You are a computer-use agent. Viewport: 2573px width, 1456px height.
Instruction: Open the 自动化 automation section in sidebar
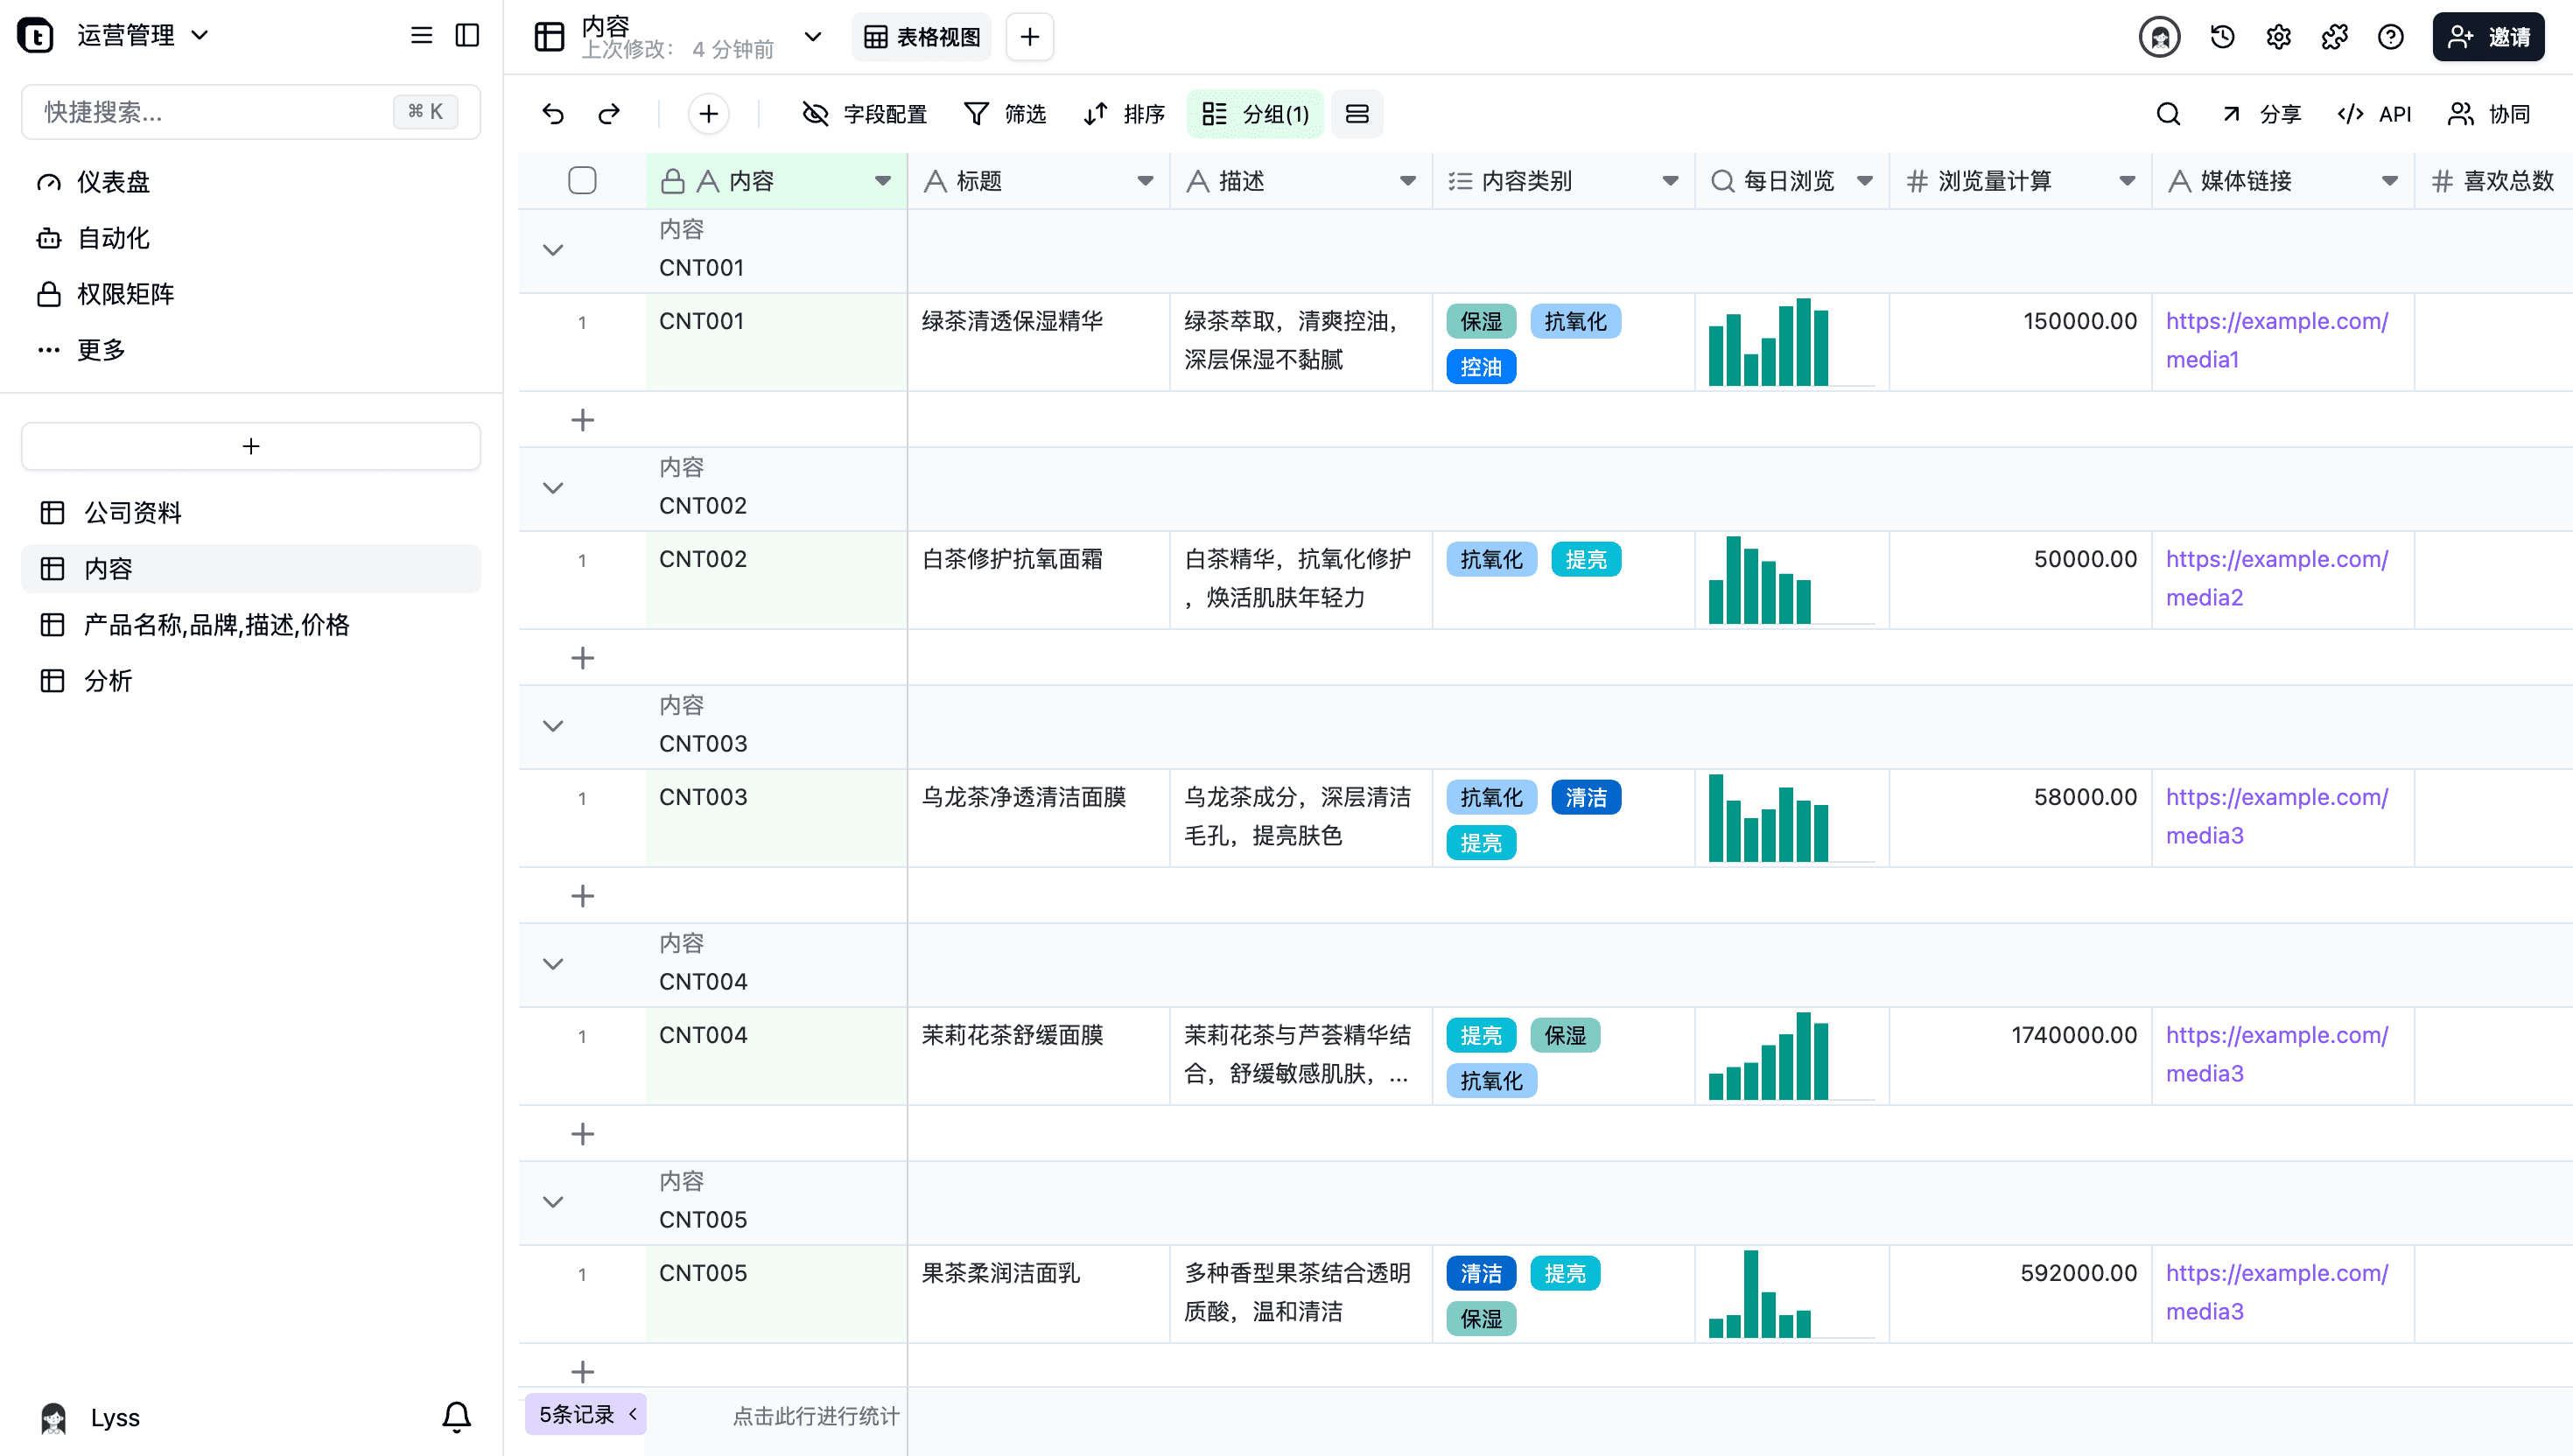(113, 238)
